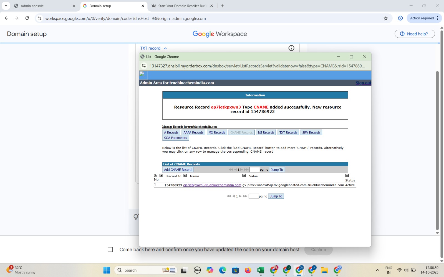Click the Sign out link
This screenshot has height=277, width=444.
[x=363, y=83]
